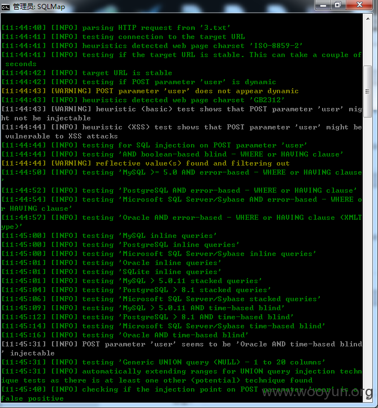Click line 'MySQL > 5.0.11 stacked queries'

(x=132, y=281)
